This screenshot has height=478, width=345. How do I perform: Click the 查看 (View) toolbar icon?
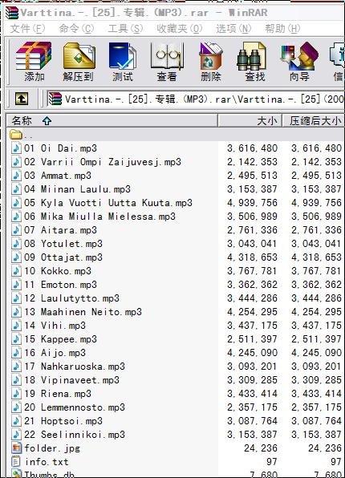[x=167, y=56]
